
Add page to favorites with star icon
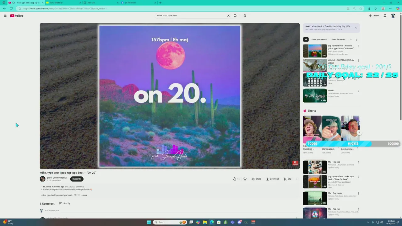tap(361, 8)
